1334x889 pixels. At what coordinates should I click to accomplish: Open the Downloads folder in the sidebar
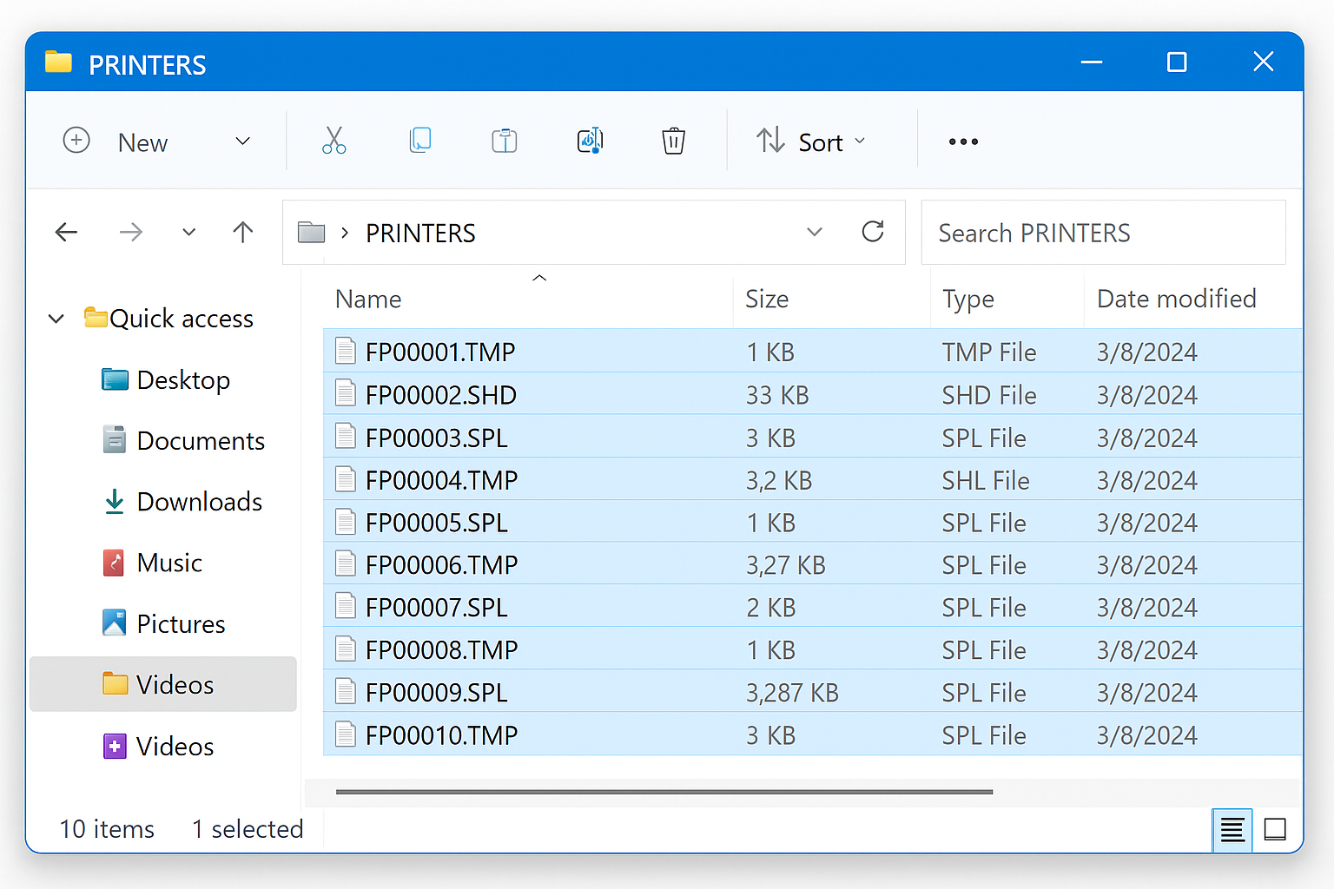(x=199, y=502)
